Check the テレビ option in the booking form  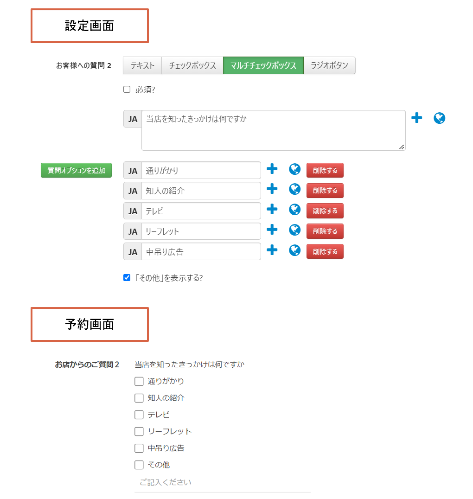pyautogui.click(x=139, y=415)
